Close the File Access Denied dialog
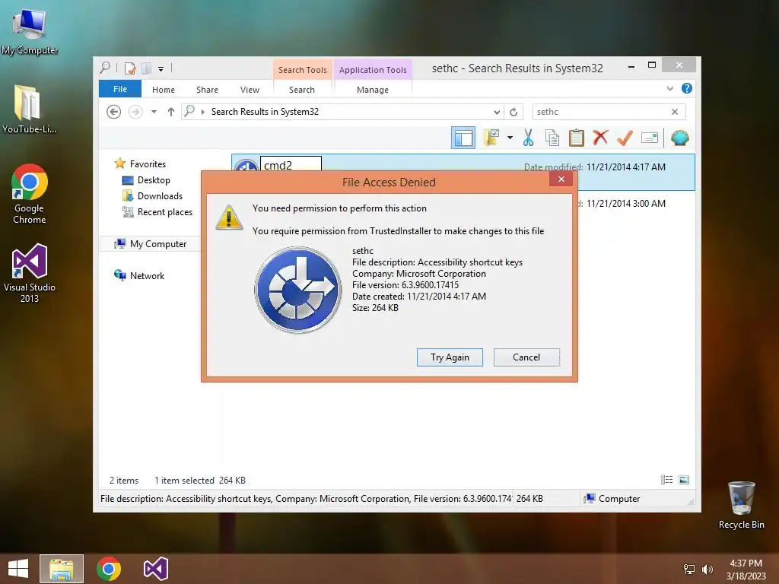Viewport: 779px width, 584px height. click(561, 179)
